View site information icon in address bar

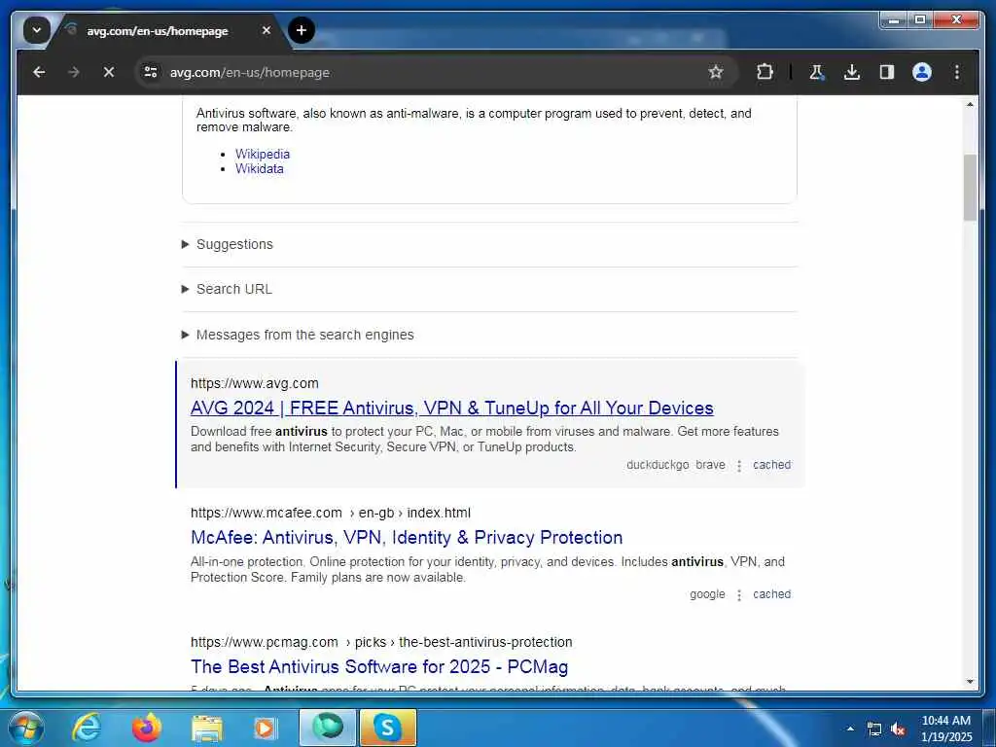151,72
